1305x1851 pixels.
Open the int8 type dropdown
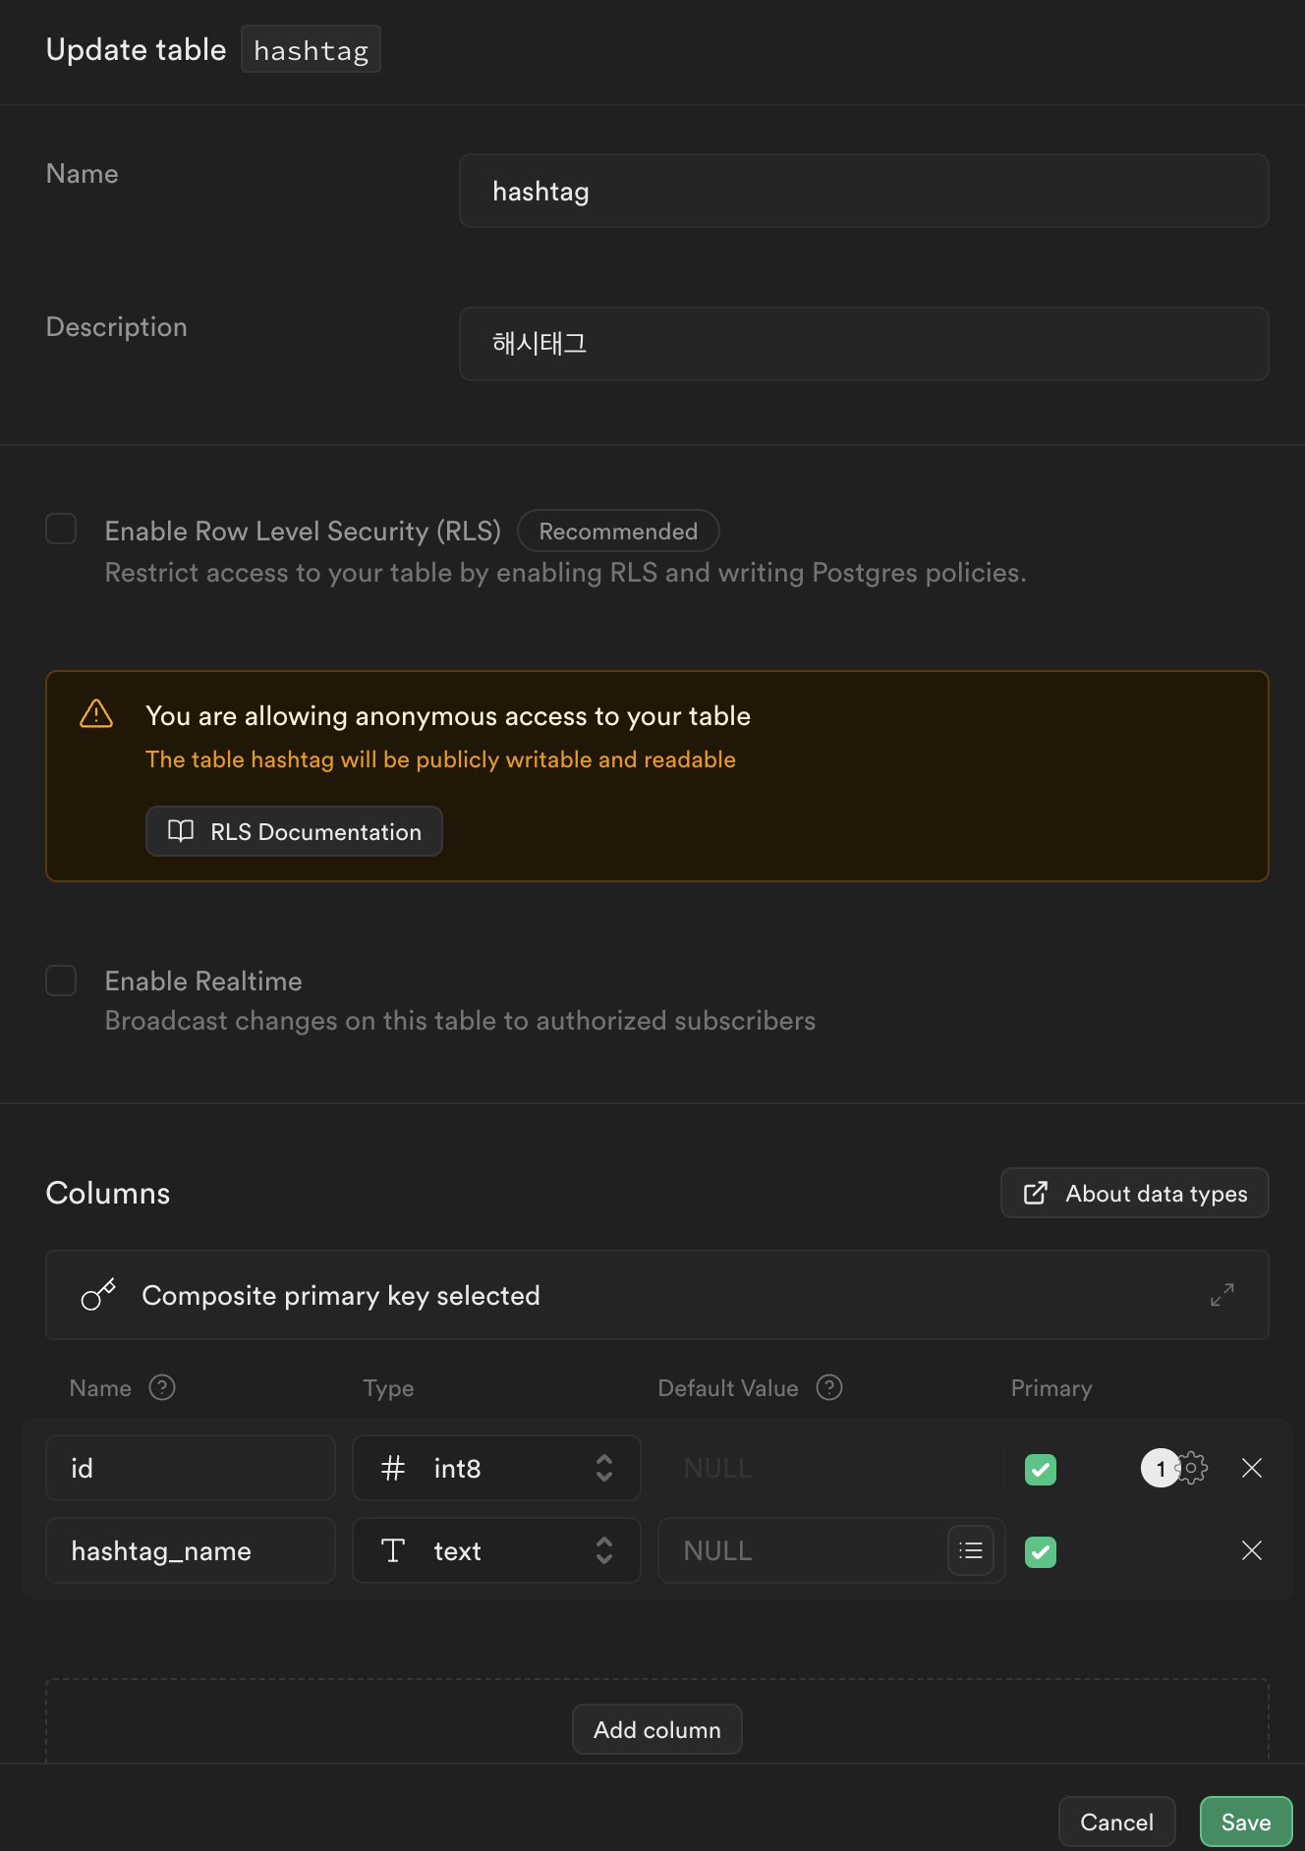click(496, 1468)
